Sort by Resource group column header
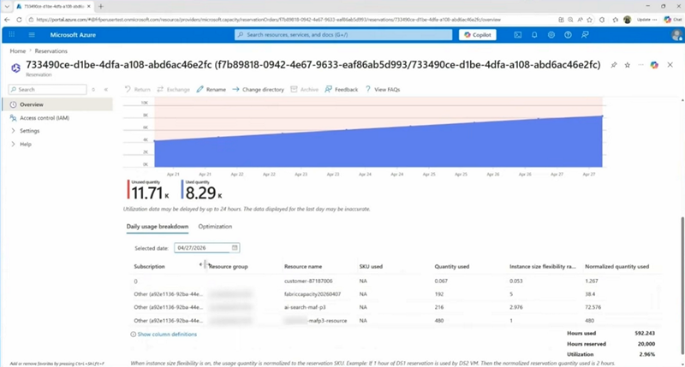Viewport: 685px width, 367px height. pos(229,267)
